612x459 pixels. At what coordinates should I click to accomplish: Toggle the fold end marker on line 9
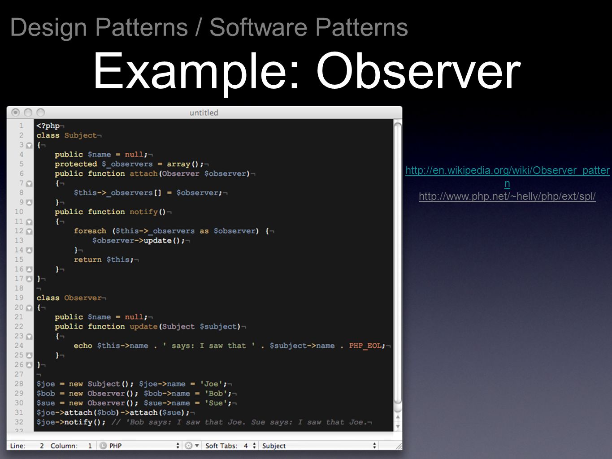click(x=29, y=202)
